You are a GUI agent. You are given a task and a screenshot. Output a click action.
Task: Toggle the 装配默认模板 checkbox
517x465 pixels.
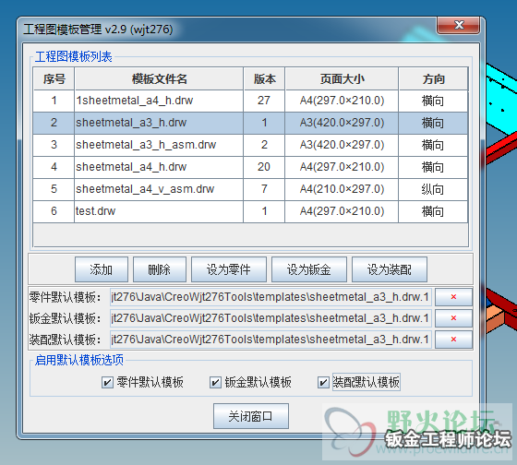[323, 382]
